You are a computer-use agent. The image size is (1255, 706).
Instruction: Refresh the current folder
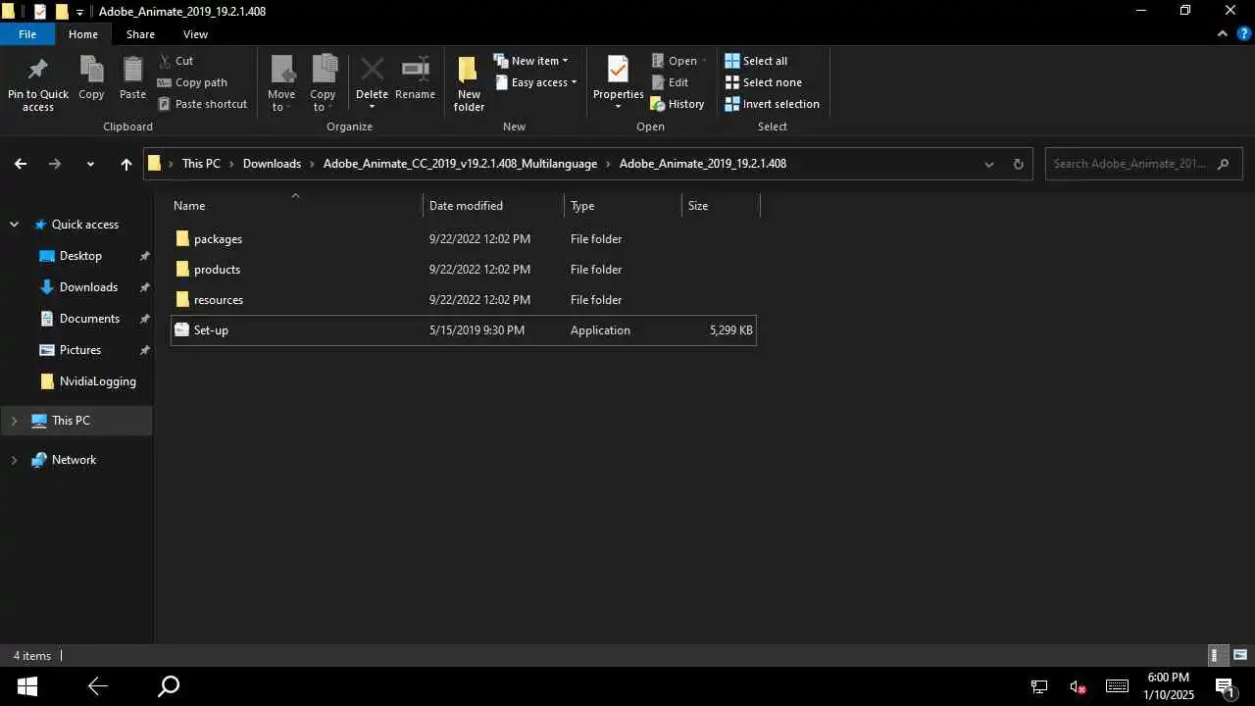(1018, 164)
